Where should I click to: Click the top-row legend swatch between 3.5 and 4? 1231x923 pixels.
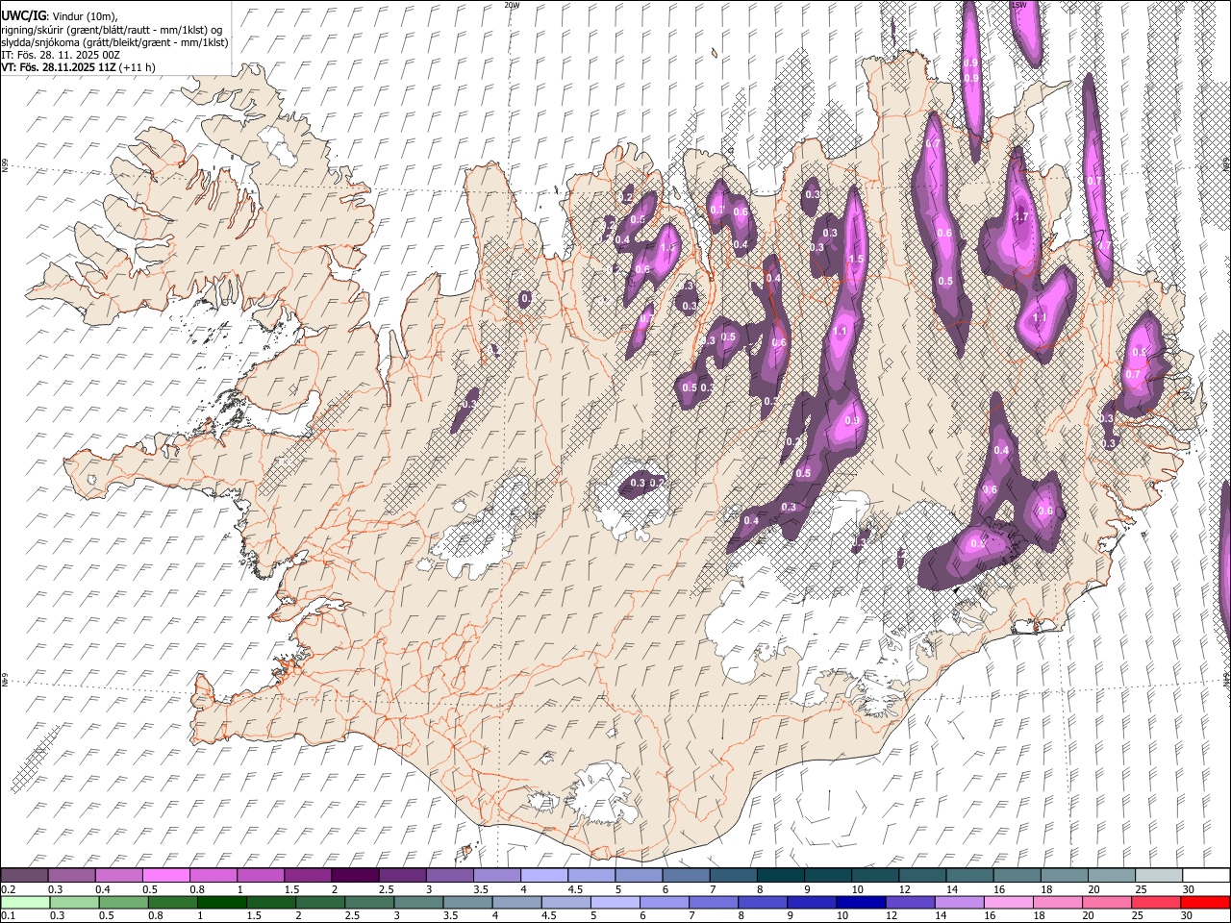click(496, 875)
